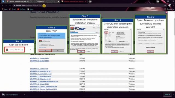Expand options for winrar-x64-602.exe download
This screenshot has height=98, width=175.
(24, 95)
